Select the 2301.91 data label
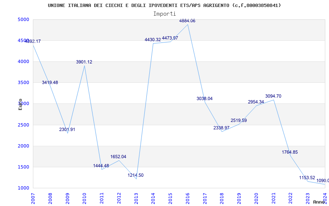Screen dimensions: 329x206 click(67, 130)
